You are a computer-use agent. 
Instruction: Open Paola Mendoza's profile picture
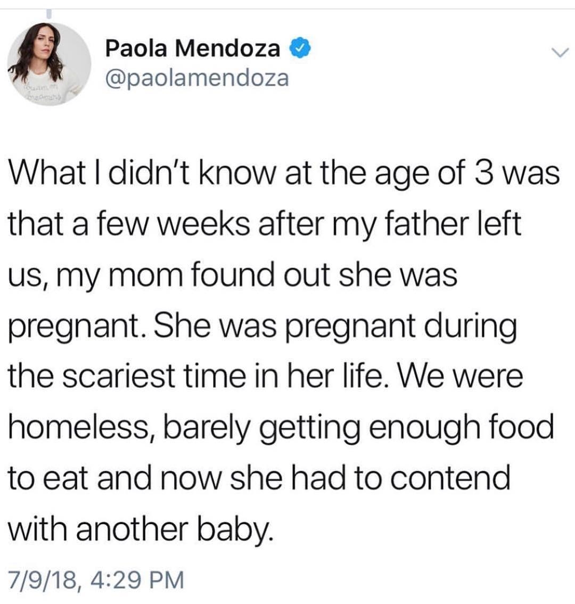pos(50,64)
